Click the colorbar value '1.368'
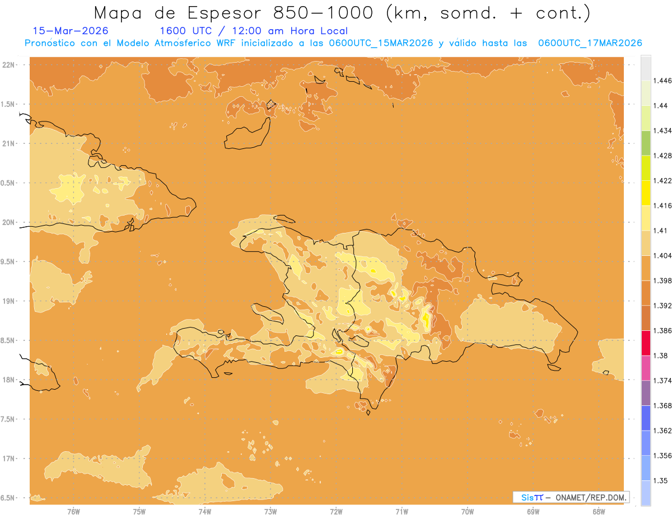The image size is (672, 519). 662,406
